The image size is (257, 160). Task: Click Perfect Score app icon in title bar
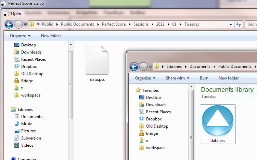(4, 3)
